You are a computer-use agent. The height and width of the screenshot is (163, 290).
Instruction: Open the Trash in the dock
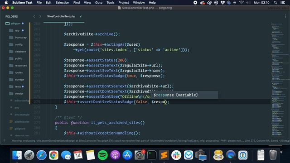pyautogui.click(x=273, y=155)
